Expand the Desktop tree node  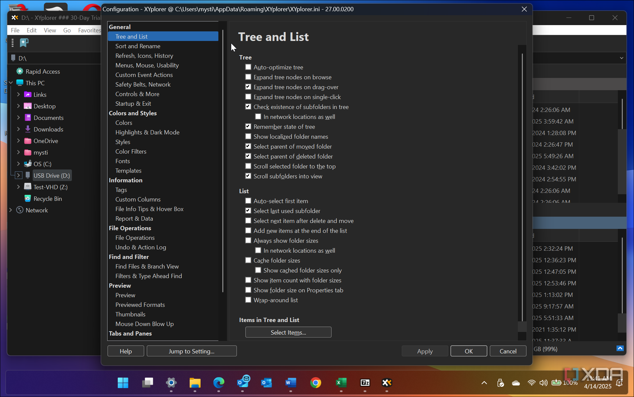18,106
